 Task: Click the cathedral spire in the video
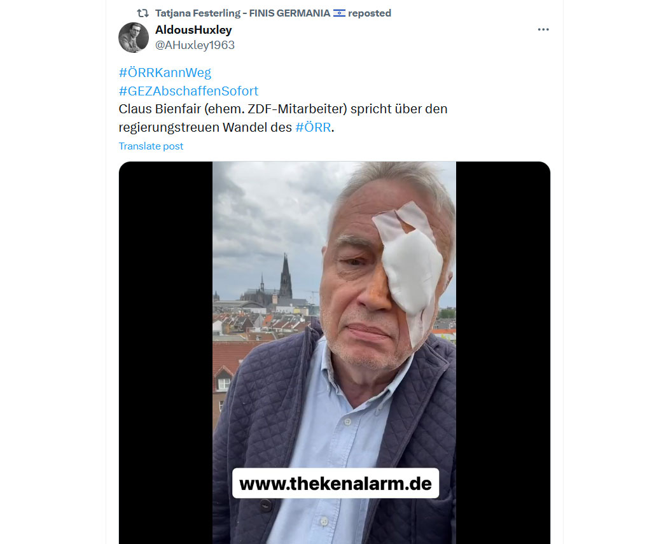tap(286, 276)
